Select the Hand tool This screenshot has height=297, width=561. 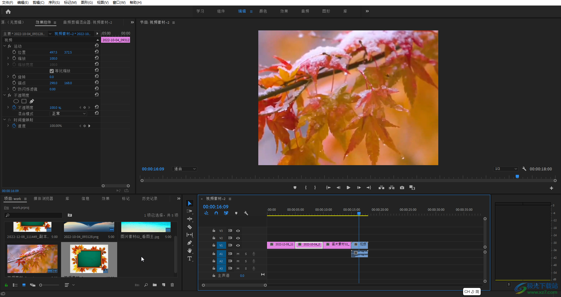pyautogui.click(x=190, y=251)
